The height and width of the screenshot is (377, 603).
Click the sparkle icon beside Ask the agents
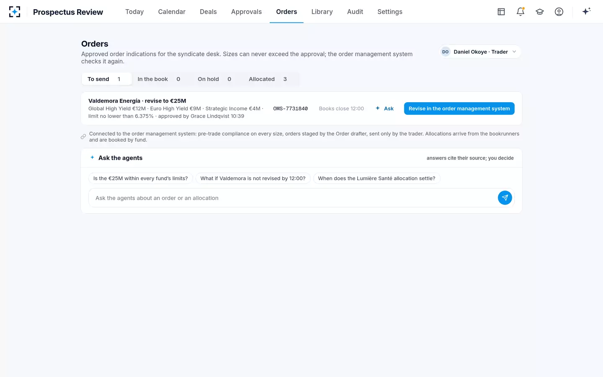(x=92, y=158)
